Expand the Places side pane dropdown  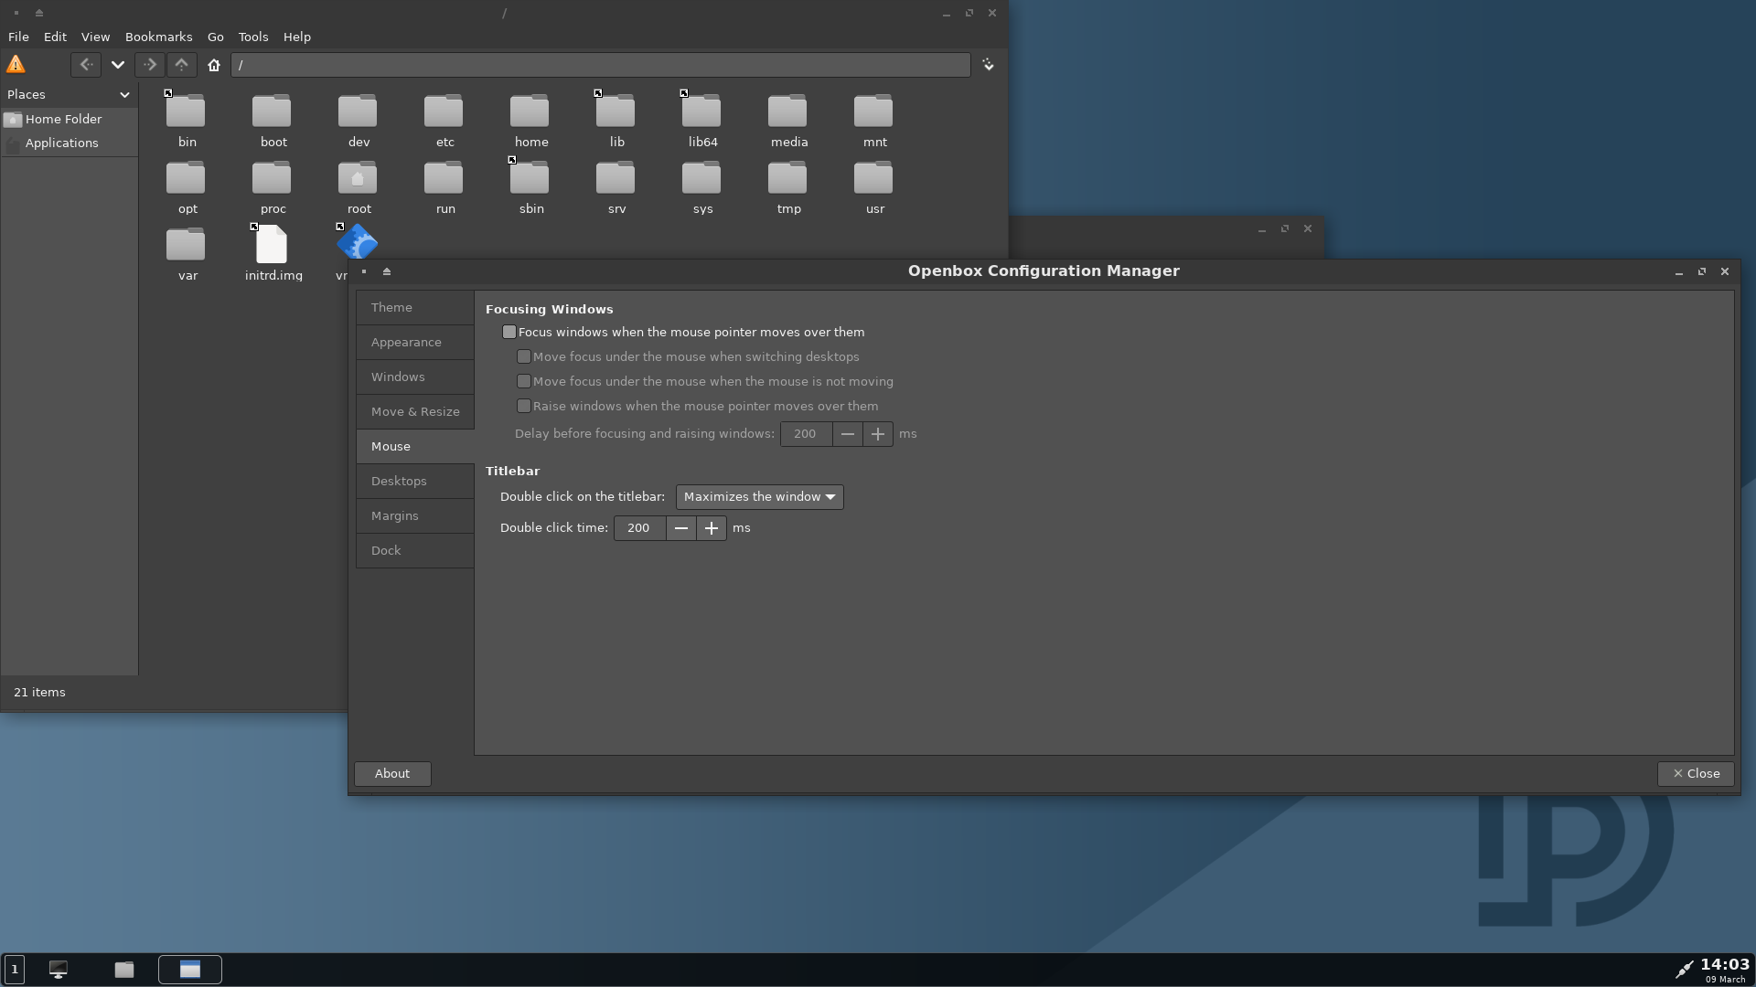pyautogui.click(x=124, y=95)
